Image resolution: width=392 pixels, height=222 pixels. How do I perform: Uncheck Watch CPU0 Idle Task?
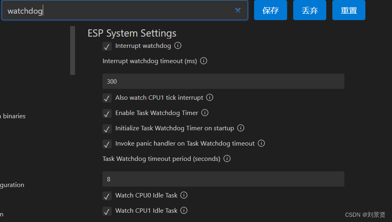tap(107, 196)
